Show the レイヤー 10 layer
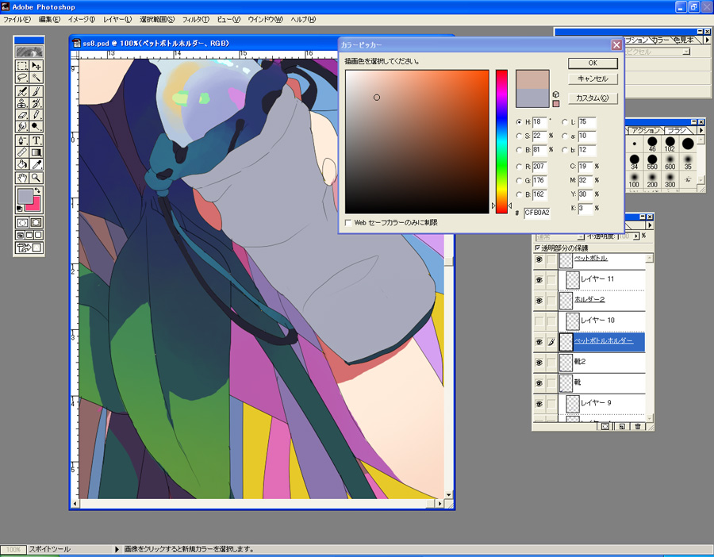Viewport: 714px width, 557px height. click(x=539, y=321)
